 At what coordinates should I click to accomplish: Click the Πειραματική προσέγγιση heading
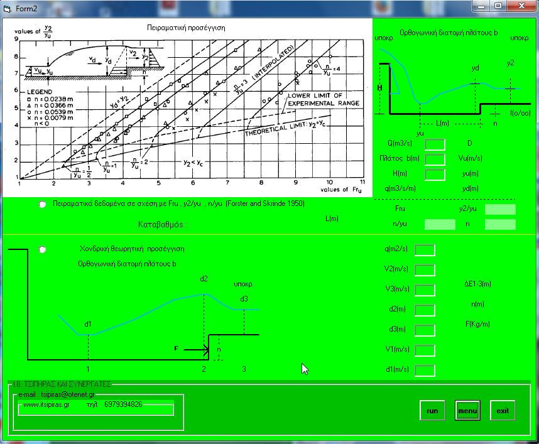click(x=186, y=28)
